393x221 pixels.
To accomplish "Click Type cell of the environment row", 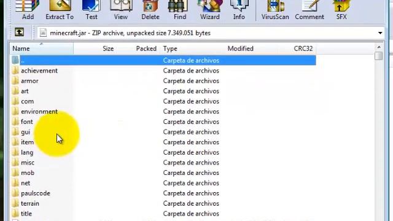I will click(191, 111).
